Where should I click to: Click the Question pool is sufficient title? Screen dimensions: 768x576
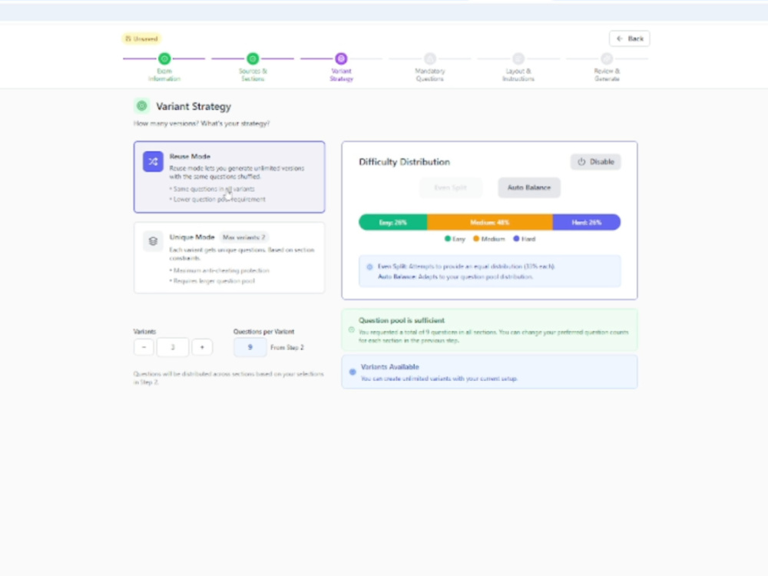(402, 320)
